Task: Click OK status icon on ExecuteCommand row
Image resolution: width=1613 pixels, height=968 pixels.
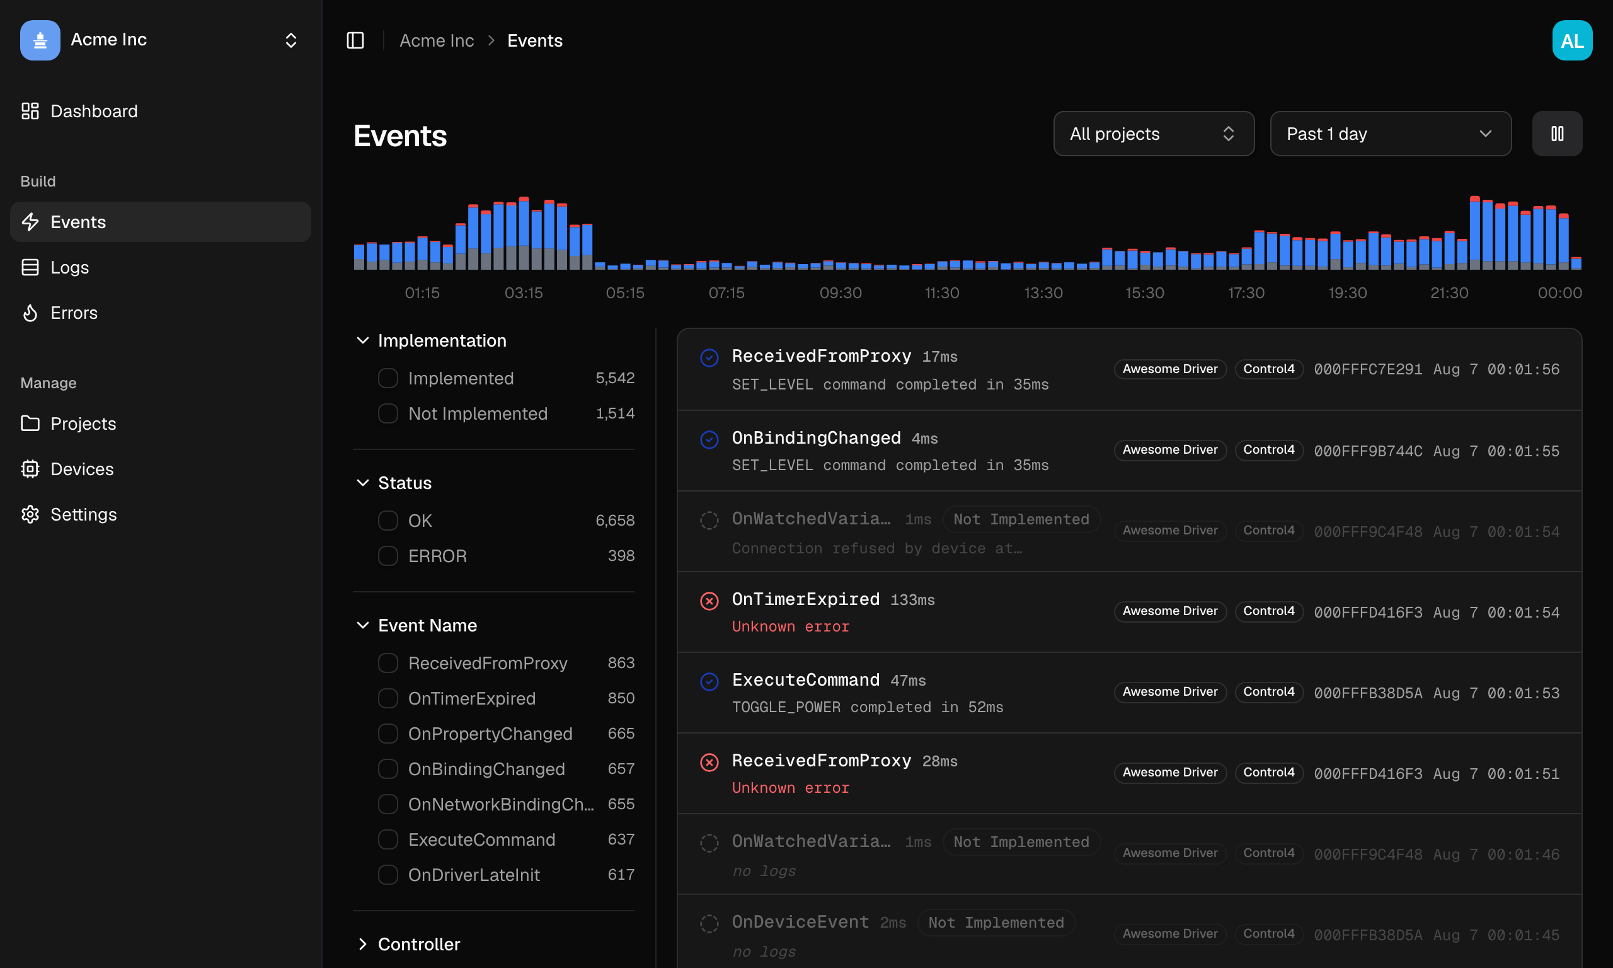Action: click(709, 682)
